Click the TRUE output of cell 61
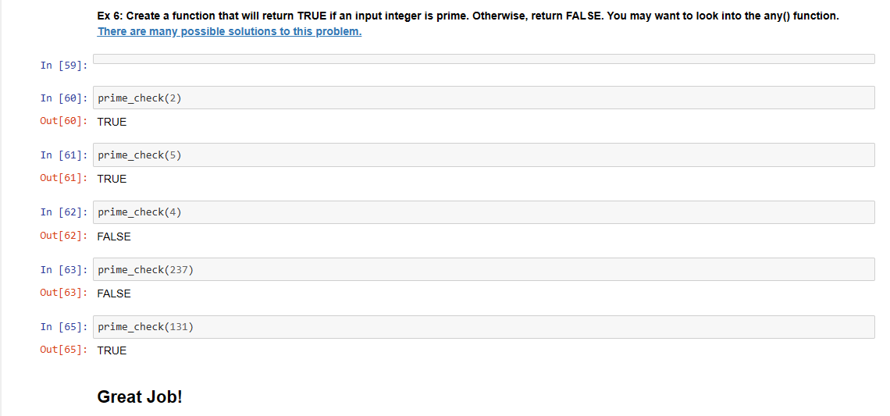 112,179
